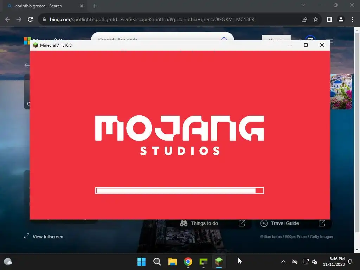Share this page from the address bar
The width and height of the screenshot is (360, 270).
(304, 20)
